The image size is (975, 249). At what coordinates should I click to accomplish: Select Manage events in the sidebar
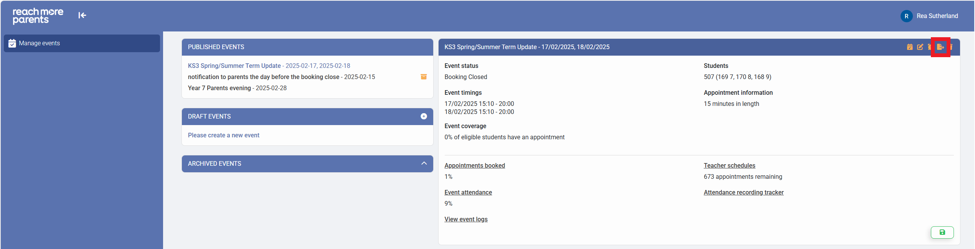click(x=82, y=43)
